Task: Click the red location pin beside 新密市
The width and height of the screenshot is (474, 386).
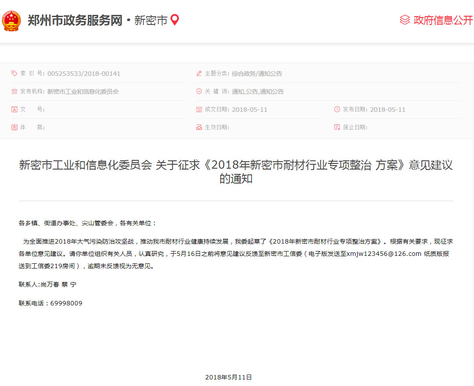Action: [175, 20]
